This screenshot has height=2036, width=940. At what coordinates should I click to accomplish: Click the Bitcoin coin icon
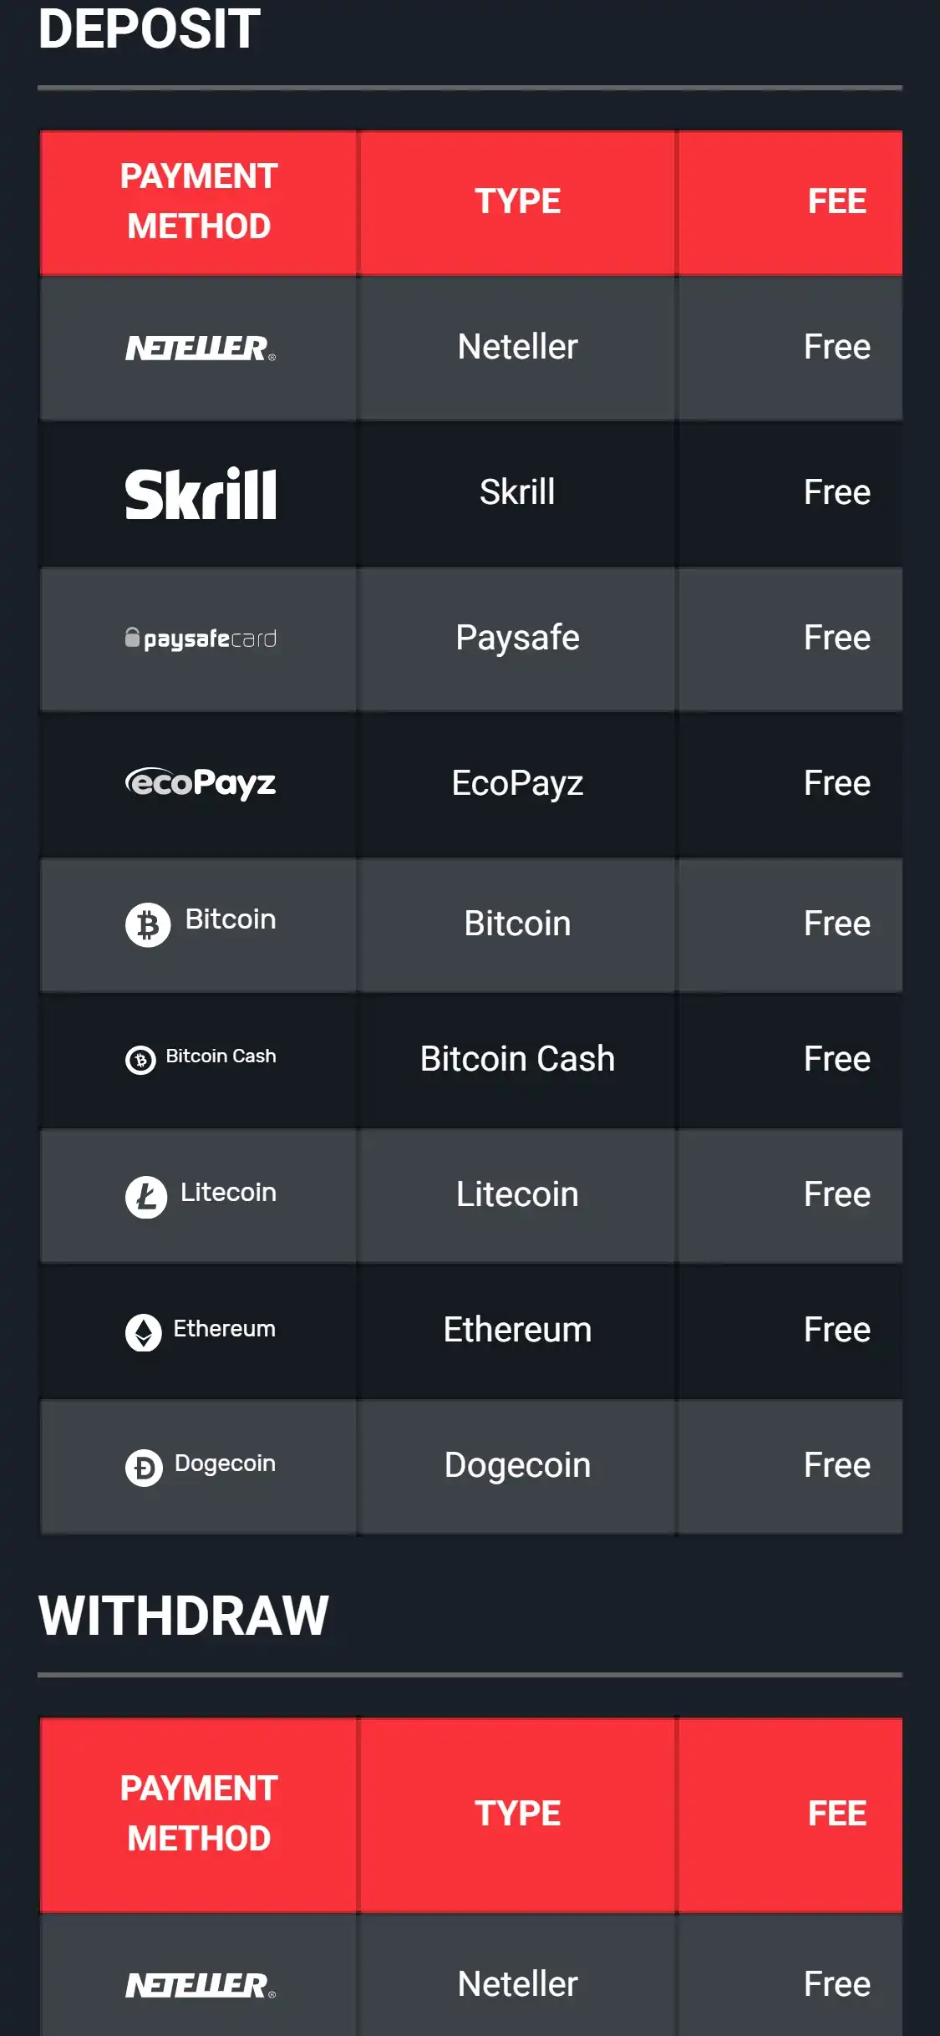[148, 924]
